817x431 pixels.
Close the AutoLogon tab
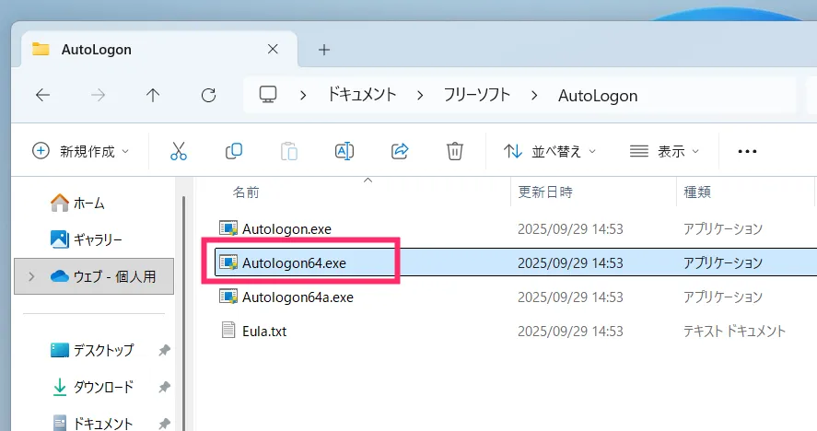[x=273, y=49]
